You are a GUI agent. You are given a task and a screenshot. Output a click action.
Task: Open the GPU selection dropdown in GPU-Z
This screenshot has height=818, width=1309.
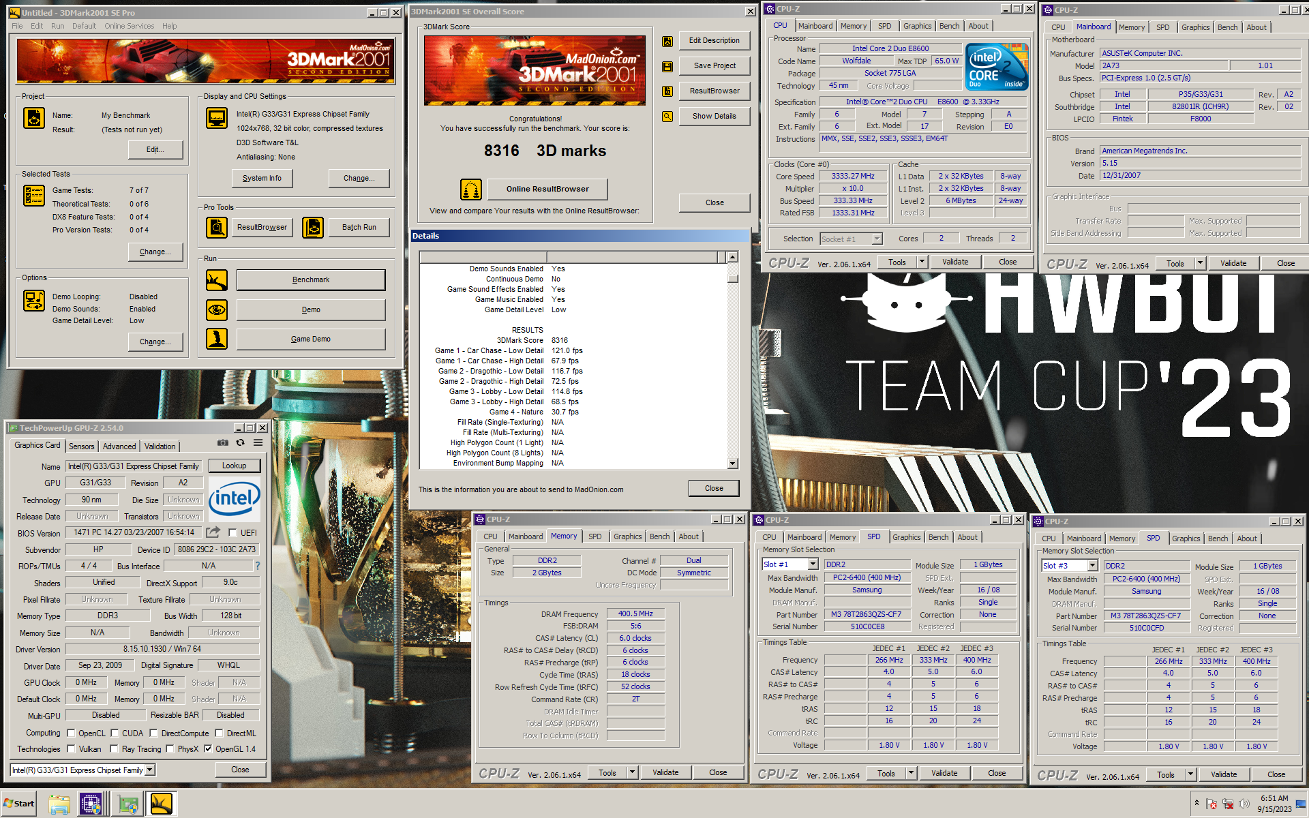point(150,770)
